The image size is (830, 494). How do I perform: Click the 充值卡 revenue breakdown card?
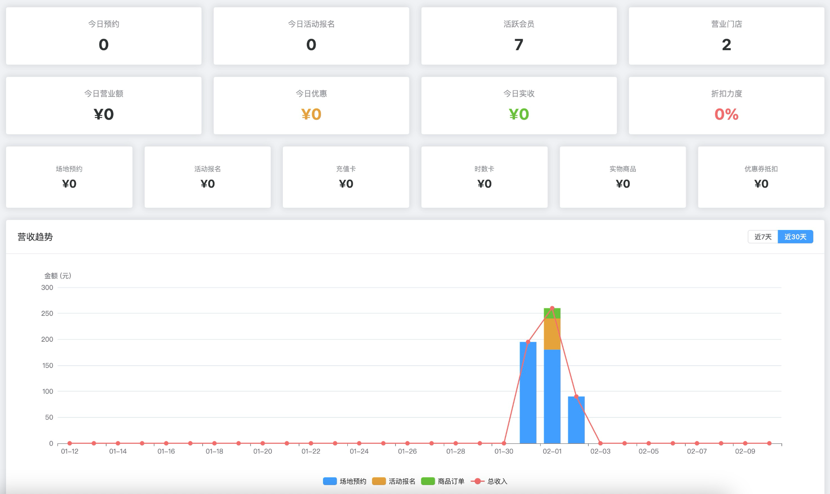click(x=346, y=177)
